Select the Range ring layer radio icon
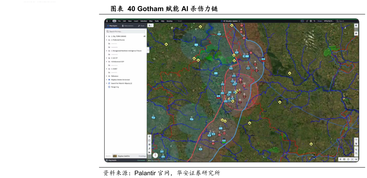This screenshot has height=178, width=367. 109,87
